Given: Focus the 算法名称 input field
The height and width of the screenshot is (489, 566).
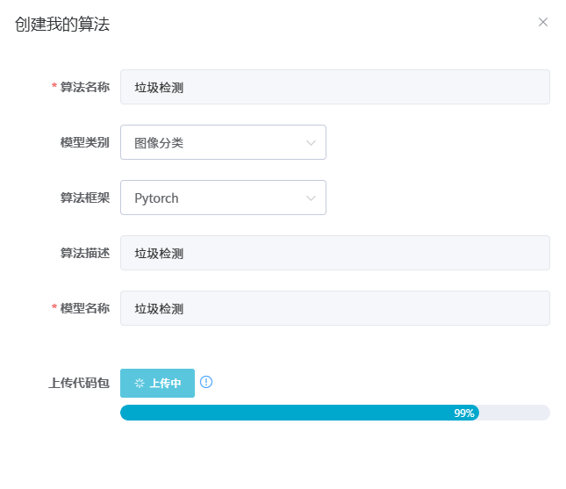Looking at the screenshot, I should click(334, 87).
